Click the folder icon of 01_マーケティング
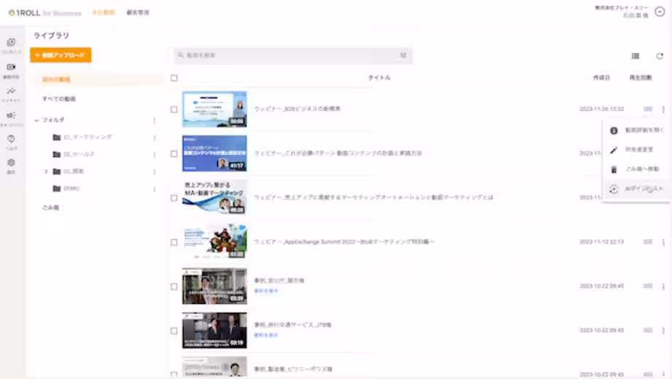Image resolution: width=672 pixels, height=379 pixels. [57, 137]
